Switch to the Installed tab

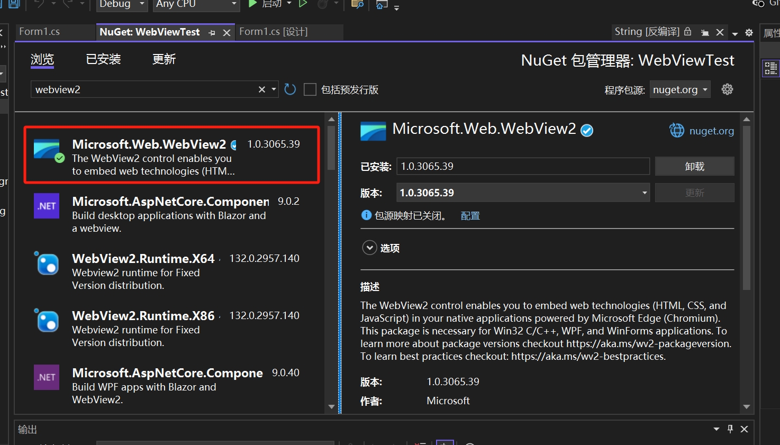[104, 59]
